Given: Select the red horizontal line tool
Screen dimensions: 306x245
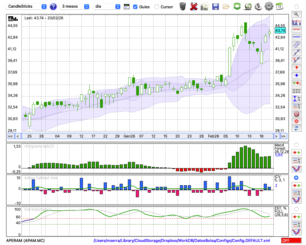Looking at the screenshot, I should tap(296, 30).
